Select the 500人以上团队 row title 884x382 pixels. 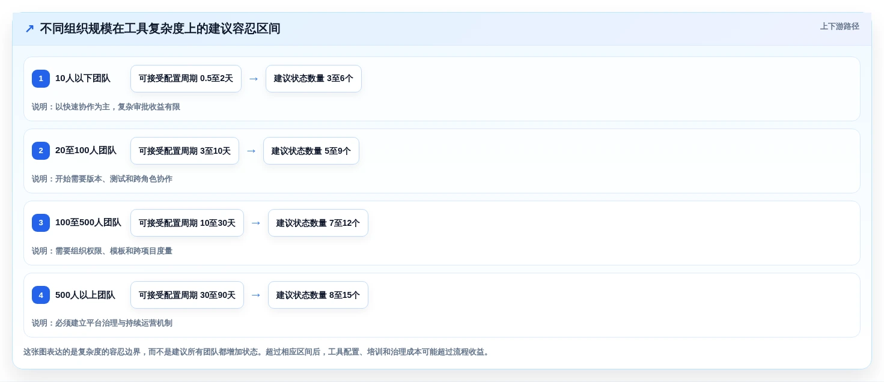[x=85, y=295]
